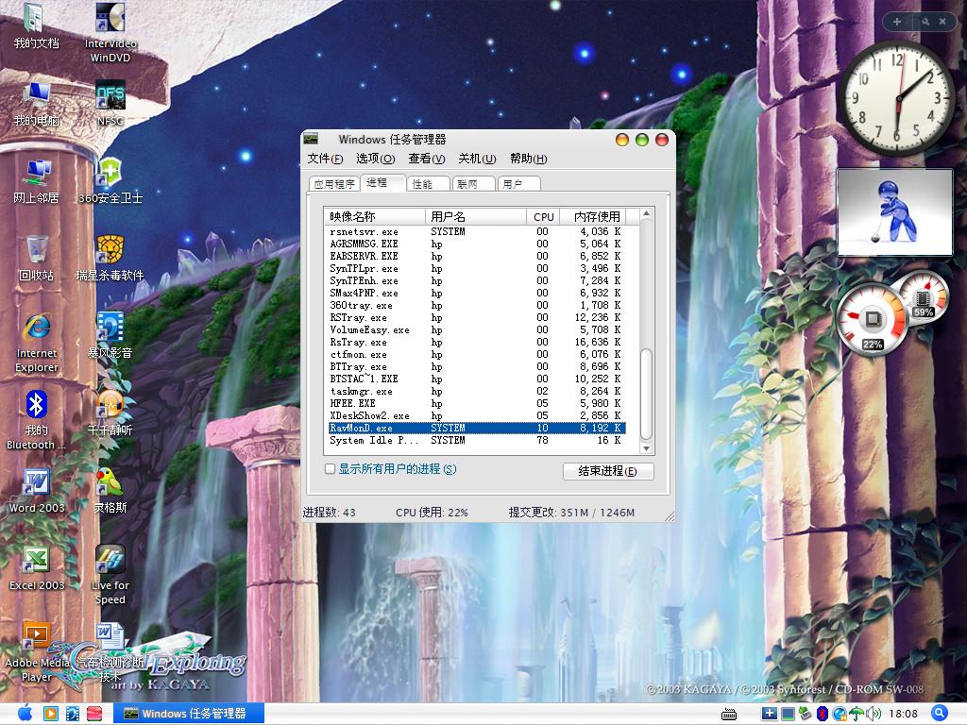Click the wrench settings icon on widget sidebar
This screenshot has height=725, width=967.
pos(925,22)
